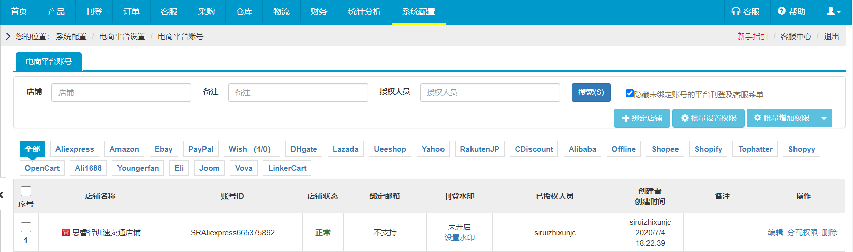This screenshot has width=853, height=252.
Task: Toggle 隐藏未绑定账号的平台刊登及客服菜单 checkbox
Action: point(629,93)
